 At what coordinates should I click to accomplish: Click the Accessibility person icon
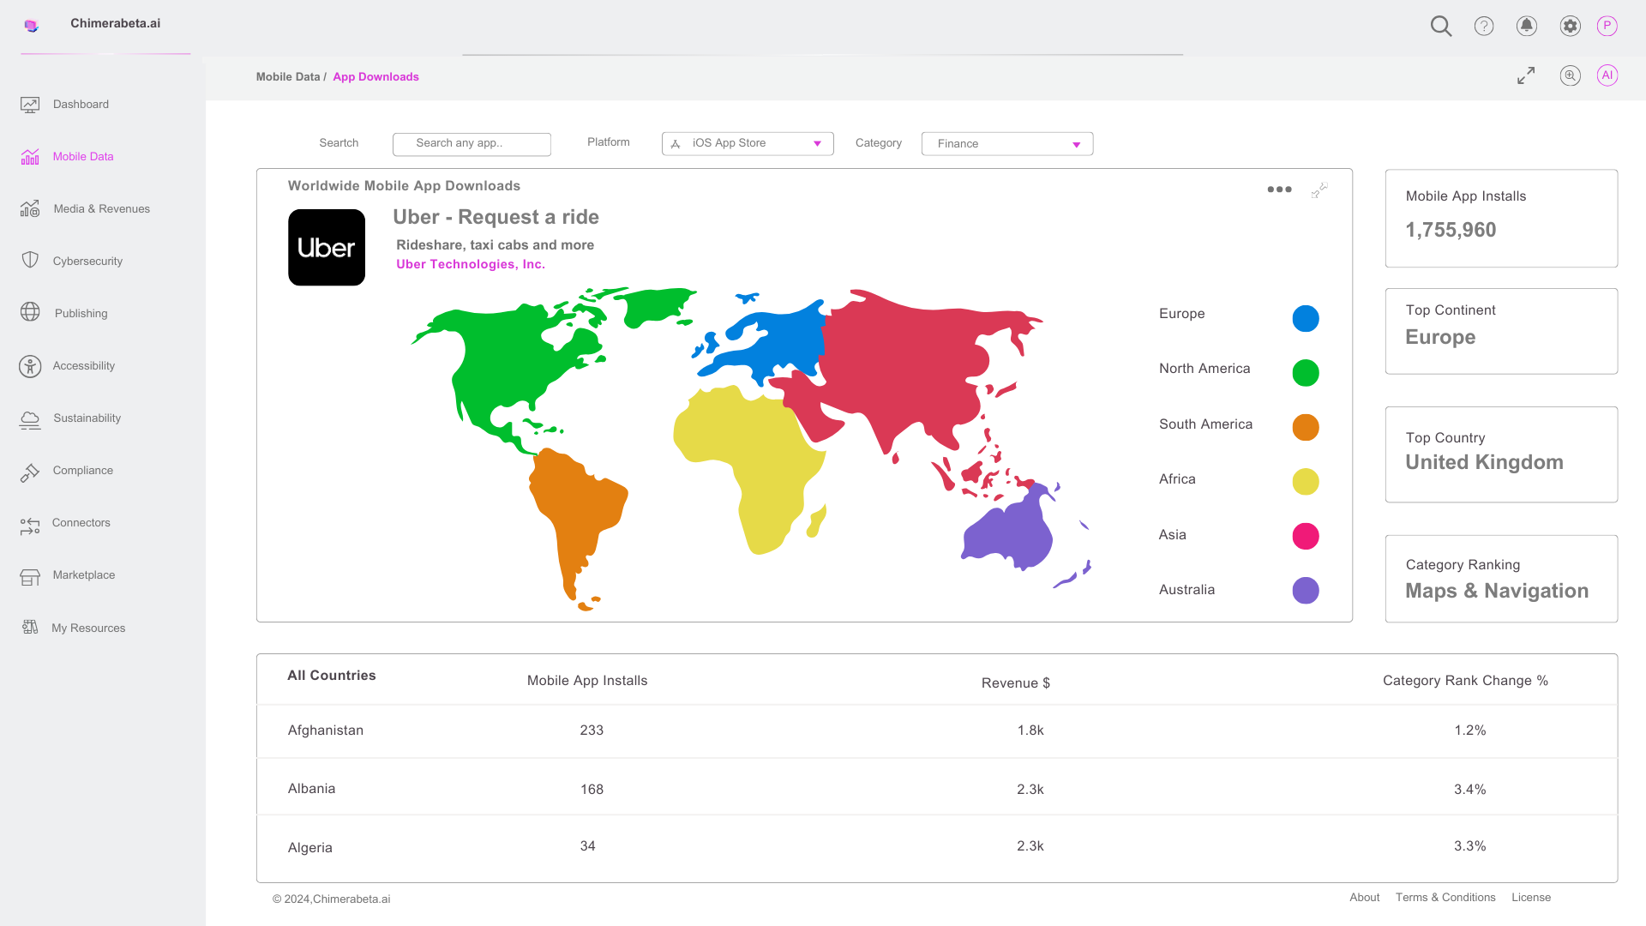pyautogui.click(x=30, y=366)
